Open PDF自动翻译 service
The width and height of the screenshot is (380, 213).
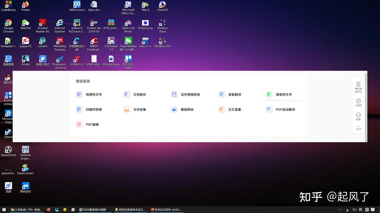pos(281,109)
